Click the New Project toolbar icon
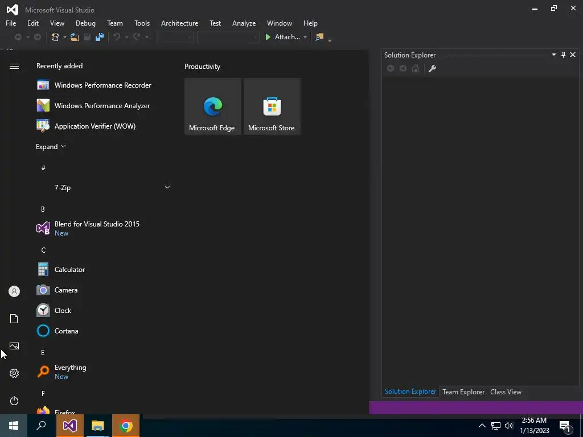Image resolution: width=583 pixels, height=437 pixels. point(55,37)
